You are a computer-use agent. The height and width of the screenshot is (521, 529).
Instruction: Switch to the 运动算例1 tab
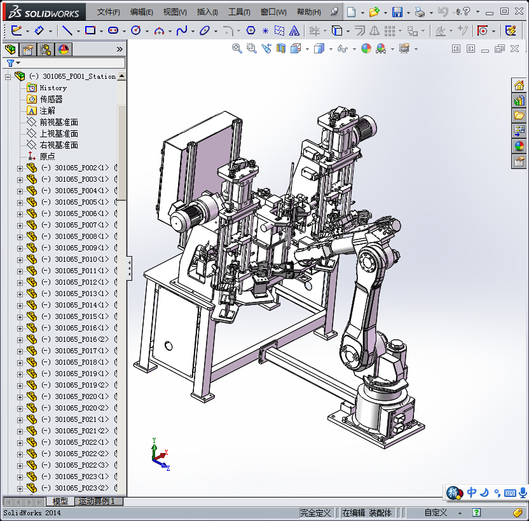click(97, 501)
